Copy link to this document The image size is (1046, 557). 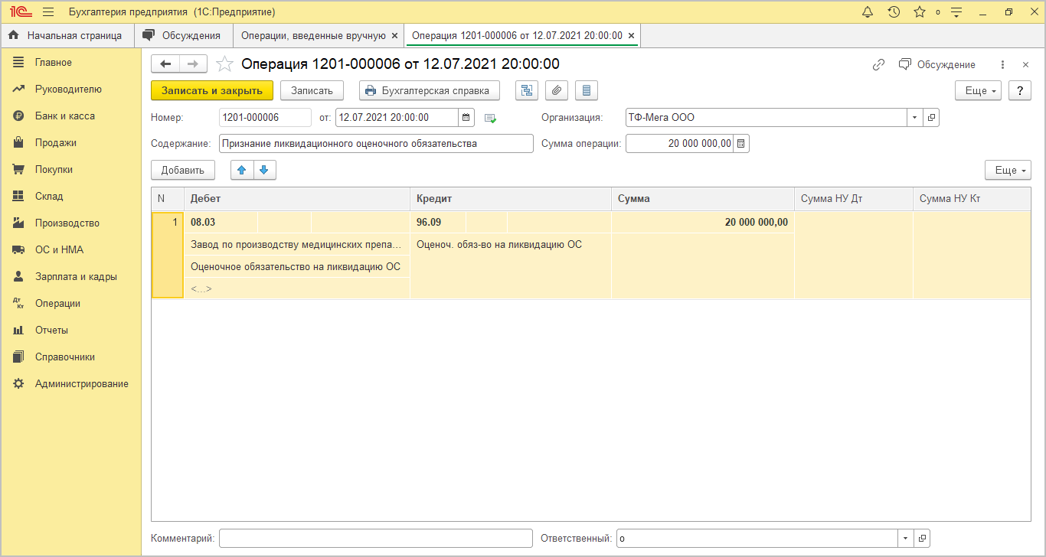(879, 65)
